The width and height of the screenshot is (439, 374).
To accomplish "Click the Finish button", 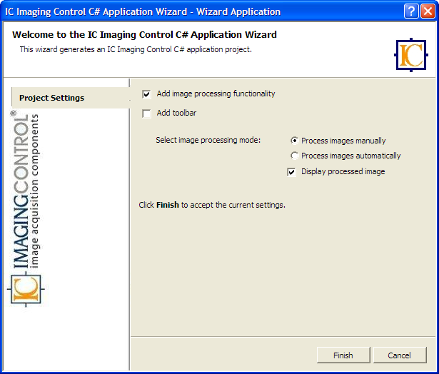I will [343, 355].
